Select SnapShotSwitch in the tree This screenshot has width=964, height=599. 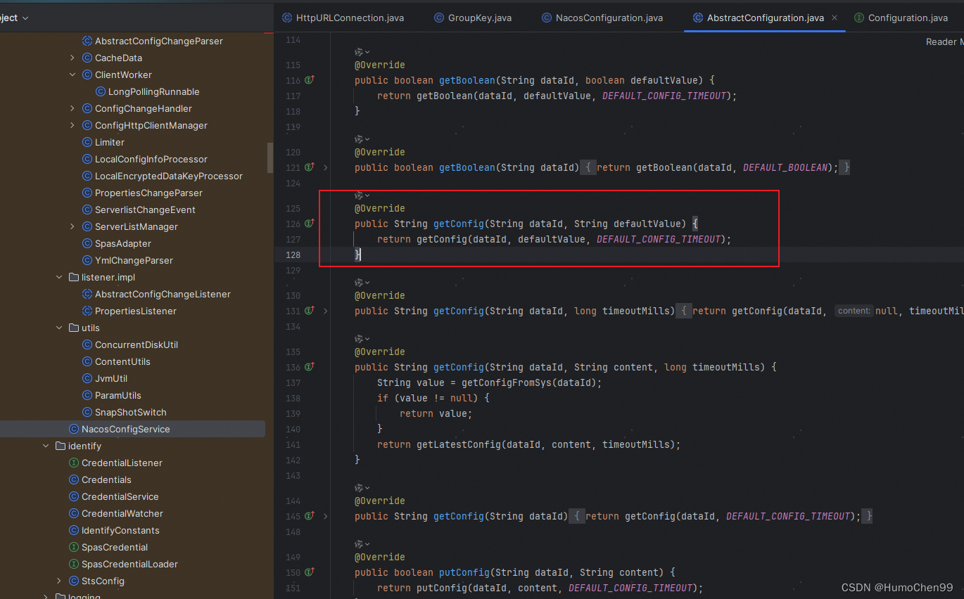click(x=131, y=413)
